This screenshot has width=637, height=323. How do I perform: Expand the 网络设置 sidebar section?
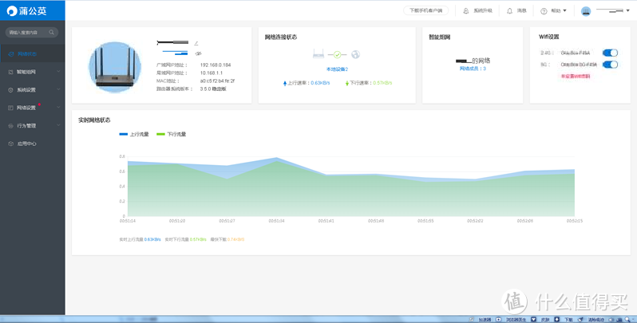pyautogui.click(x=32, y=108)
